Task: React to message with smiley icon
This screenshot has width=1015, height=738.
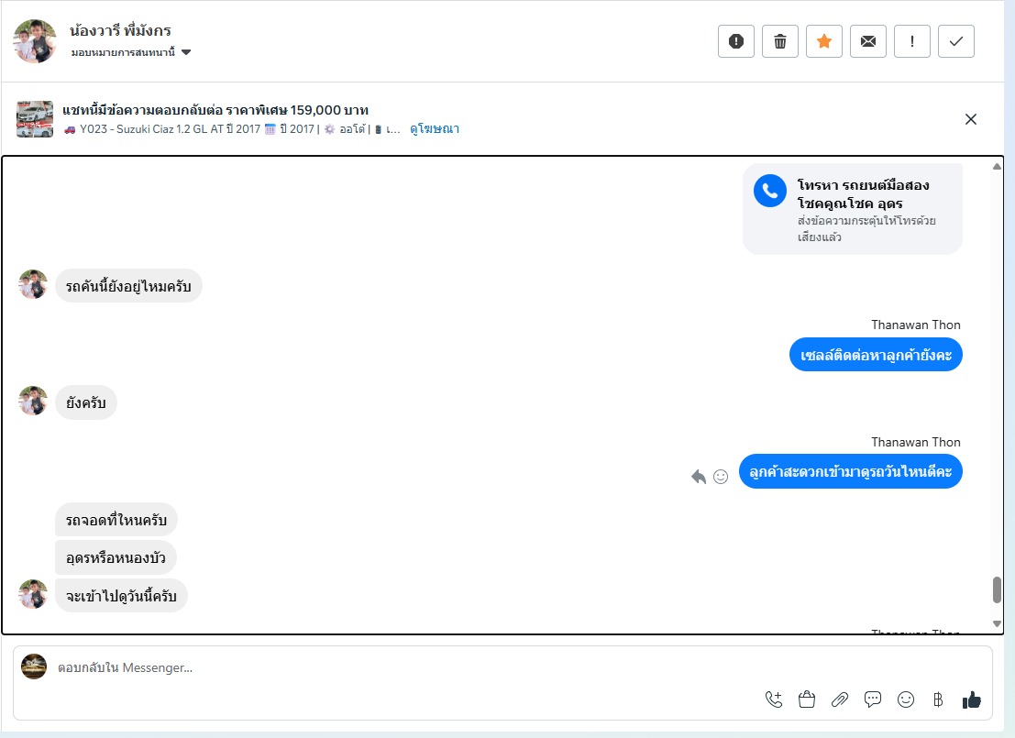Action: [x=721, y=477]
